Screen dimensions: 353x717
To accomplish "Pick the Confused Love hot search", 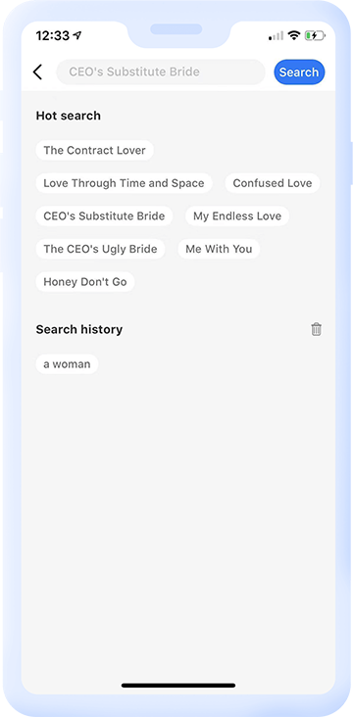I will tap(273, 183).
